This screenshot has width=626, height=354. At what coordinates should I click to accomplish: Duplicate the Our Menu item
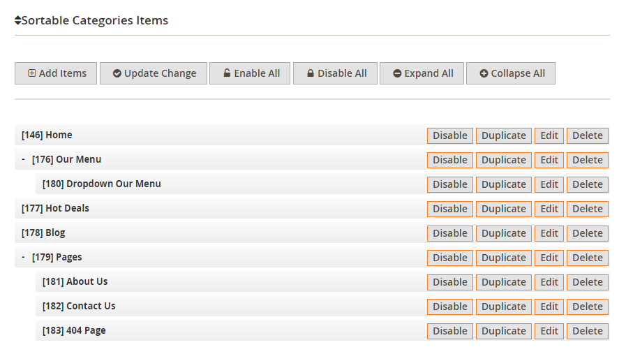(503, 160)
